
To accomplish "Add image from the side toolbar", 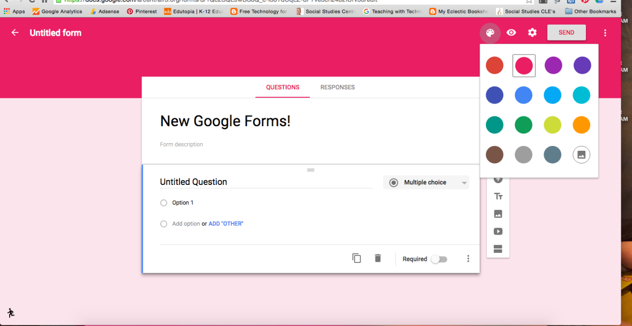I will click(x=498, y=214).
